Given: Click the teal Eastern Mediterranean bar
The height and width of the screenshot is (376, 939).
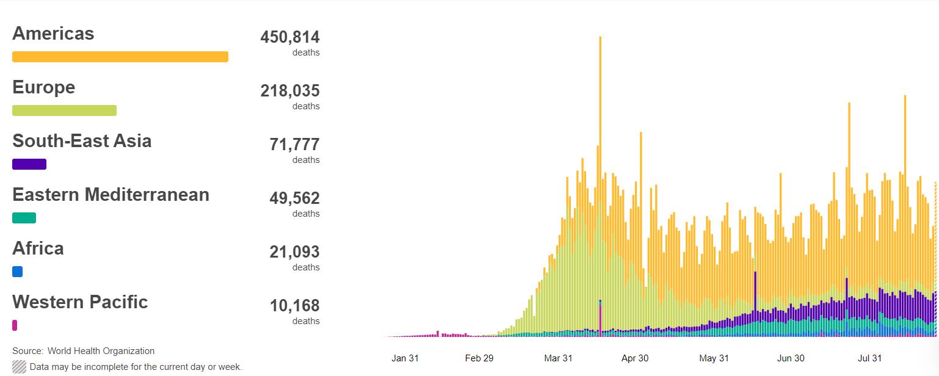Looking at the screenshot, I should (24, 218).
